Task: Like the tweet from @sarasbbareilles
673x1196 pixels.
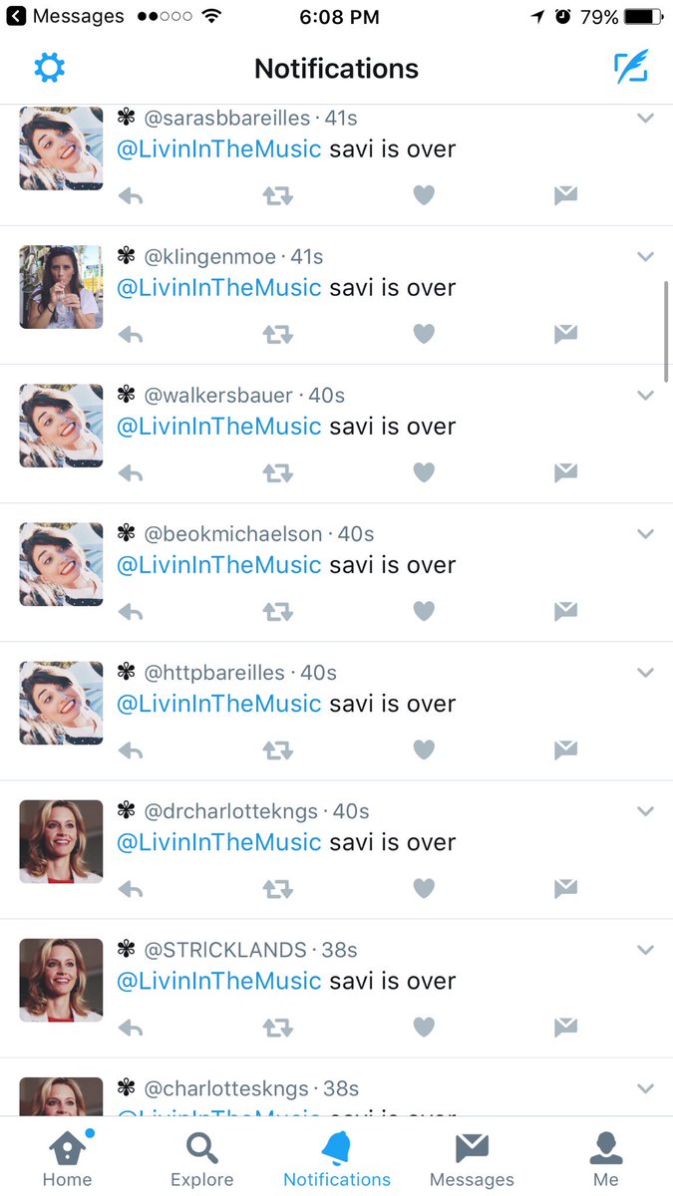Action: coord(424,195)
